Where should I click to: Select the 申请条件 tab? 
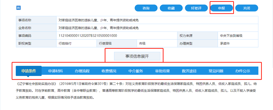point(29,71)
